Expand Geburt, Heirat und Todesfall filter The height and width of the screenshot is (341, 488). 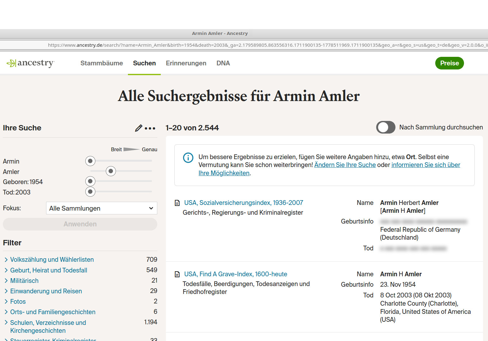tap(49, 270)
